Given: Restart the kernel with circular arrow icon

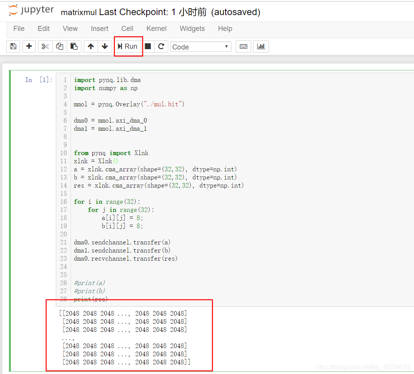Looking at the screenshot, I should pyautogui.click(x=161, y=47).
